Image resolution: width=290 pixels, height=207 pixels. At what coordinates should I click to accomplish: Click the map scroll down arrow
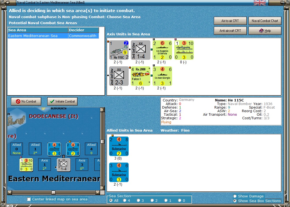pos(102,188)
